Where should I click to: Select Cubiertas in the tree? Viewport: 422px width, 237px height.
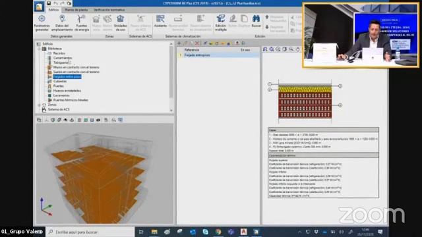tap(60, 81)
